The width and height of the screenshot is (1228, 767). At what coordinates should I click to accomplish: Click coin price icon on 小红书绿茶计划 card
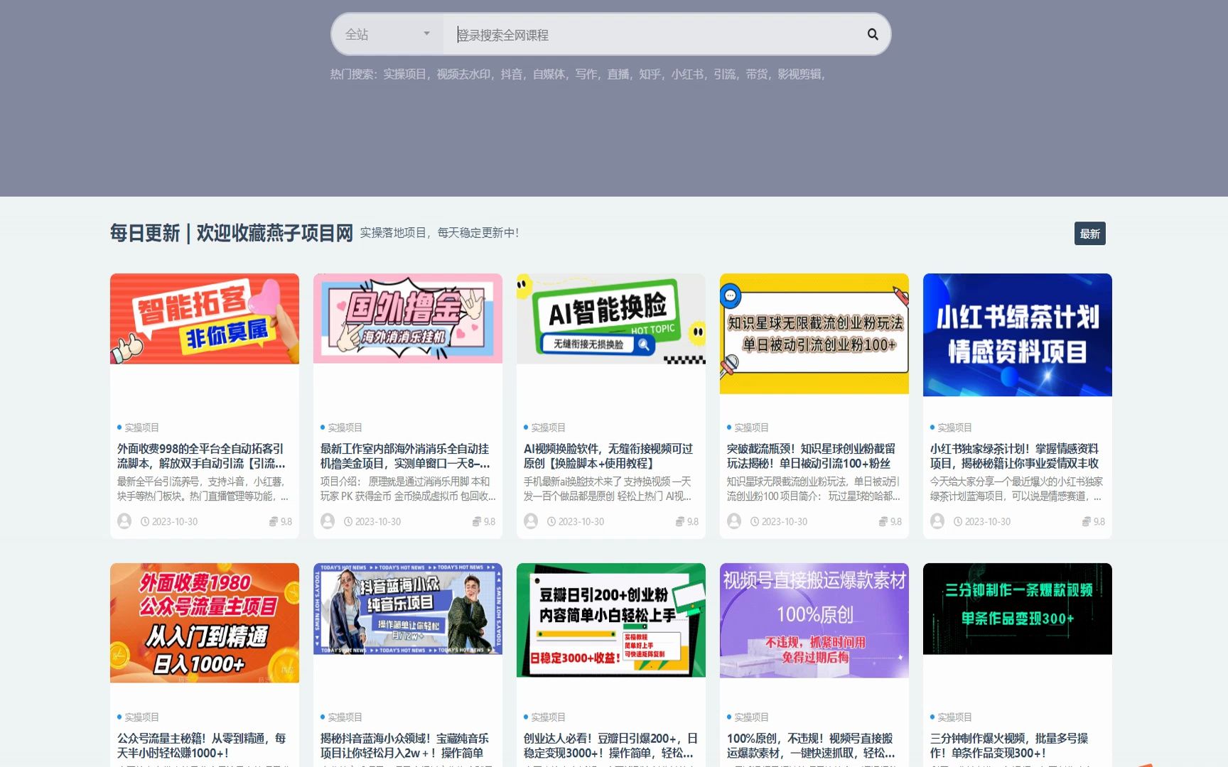click(1086, 521)
